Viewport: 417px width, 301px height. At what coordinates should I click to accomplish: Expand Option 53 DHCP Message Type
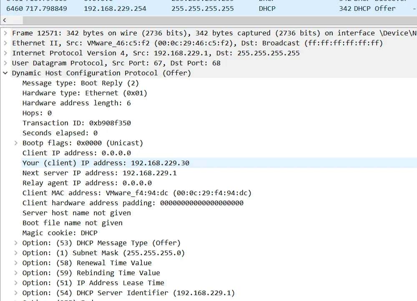[16, 243]
